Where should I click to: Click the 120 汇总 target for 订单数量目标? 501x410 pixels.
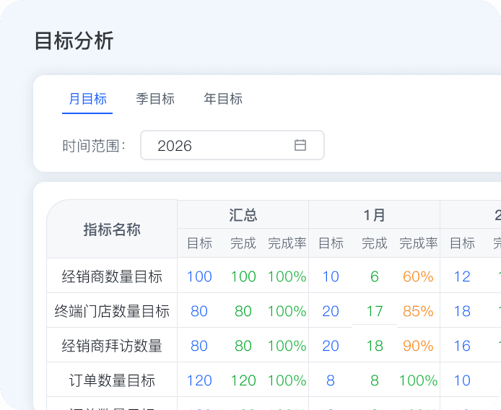pos(199,380)
